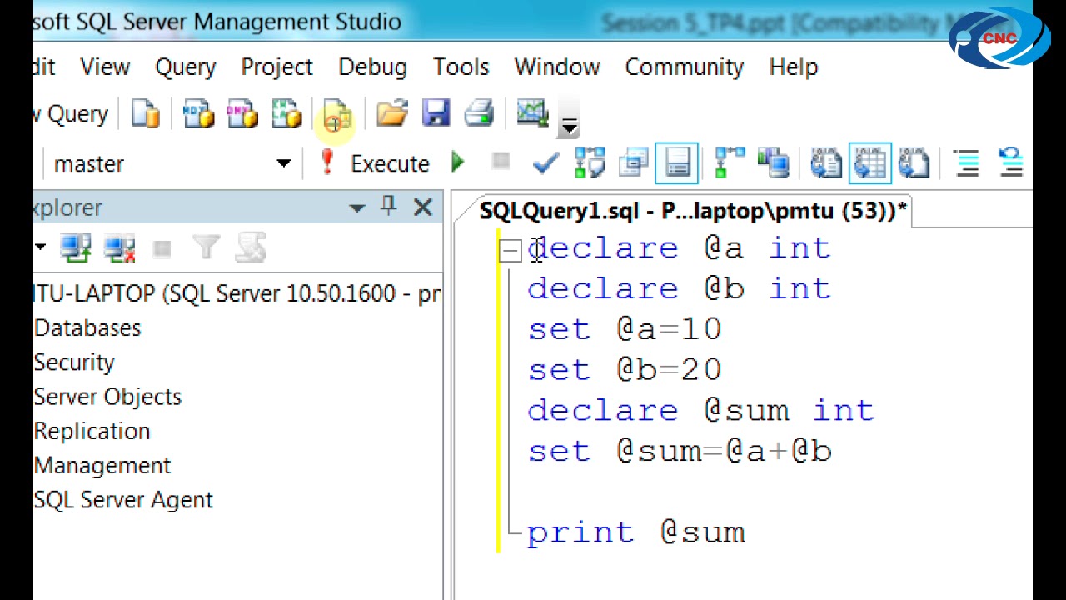This screenshot has width=1066, height=600.
Task: Click the Cancel Executing Query stop icon
Action: 501,162
